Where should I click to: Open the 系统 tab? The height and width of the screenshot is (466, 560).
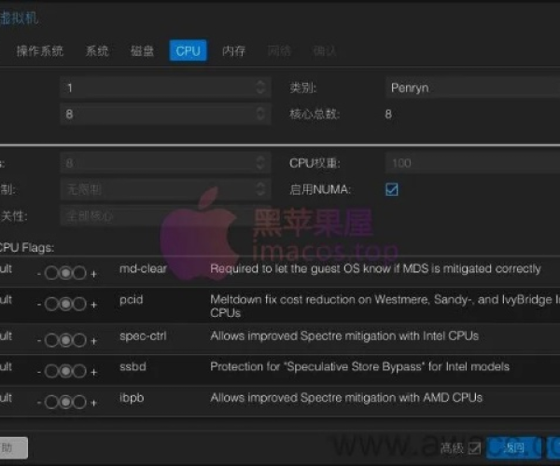[x=97, y=51]
